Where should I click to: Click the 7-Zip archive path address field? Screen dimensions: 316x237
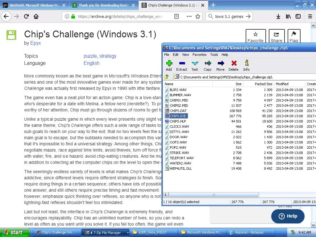(x=245, y=77)
